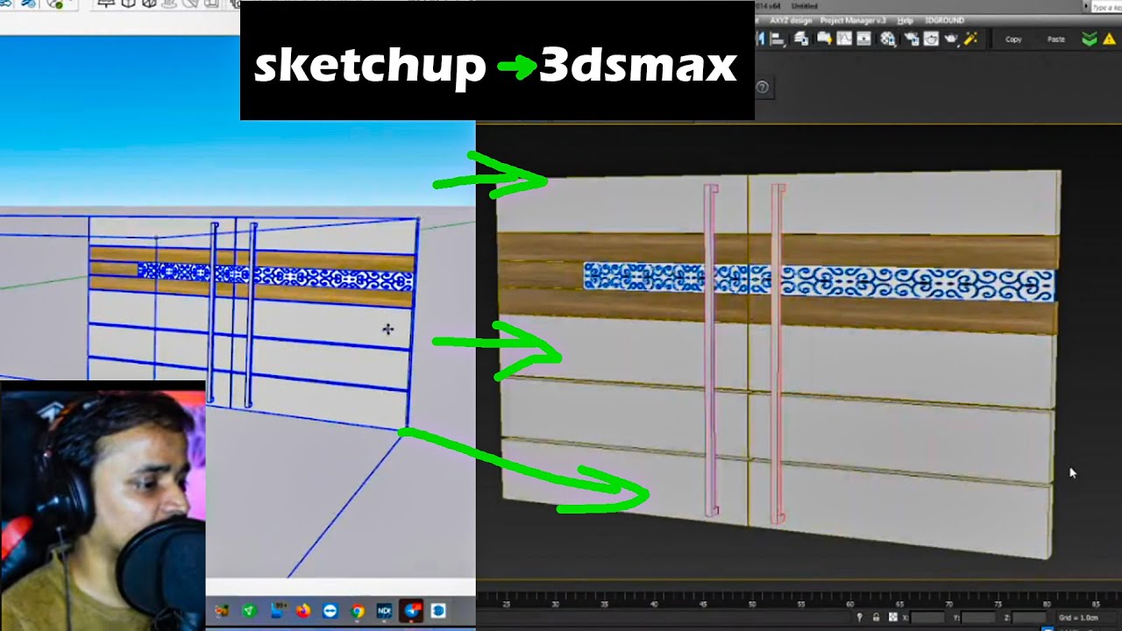This screenshot has height=631, width=1122.
Task: Click the yellow magic wand icon
Action: (970, 39)
